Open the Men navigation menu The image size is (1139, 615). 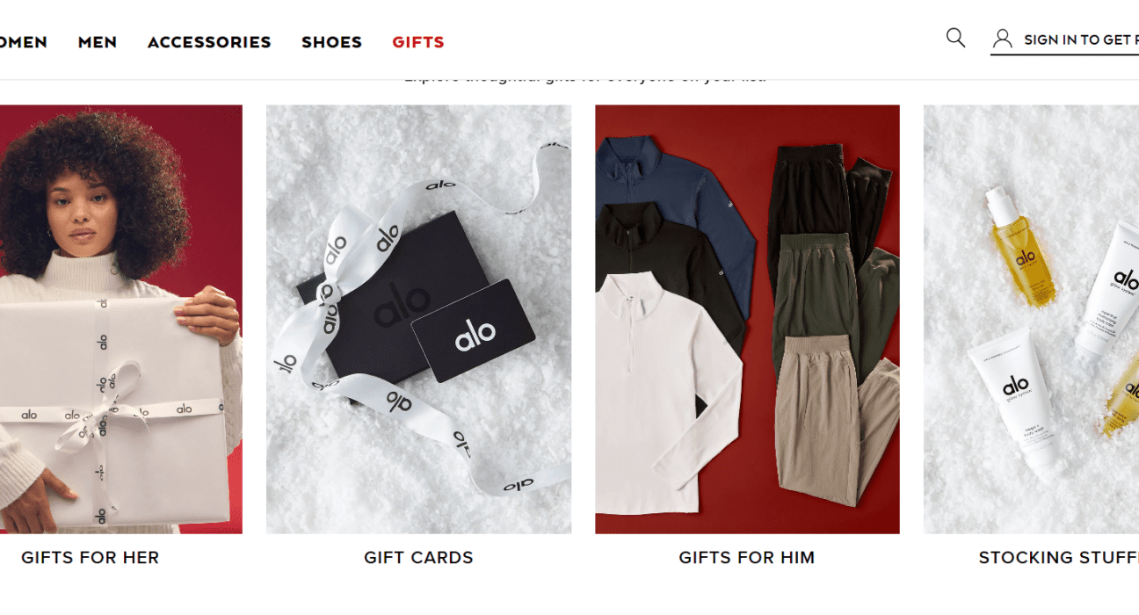tap(98, 42)
